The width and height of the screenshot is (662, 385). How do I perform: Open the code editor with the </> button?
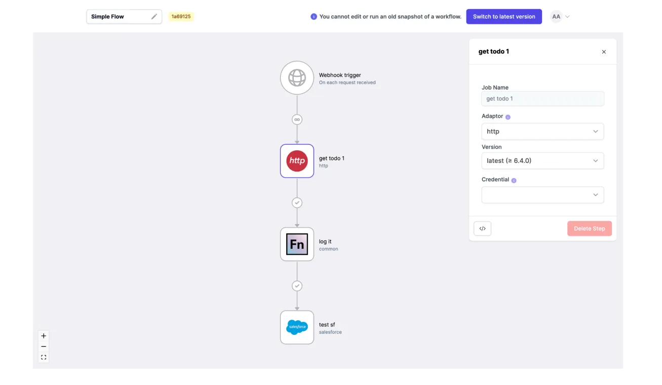pos(483,229)
